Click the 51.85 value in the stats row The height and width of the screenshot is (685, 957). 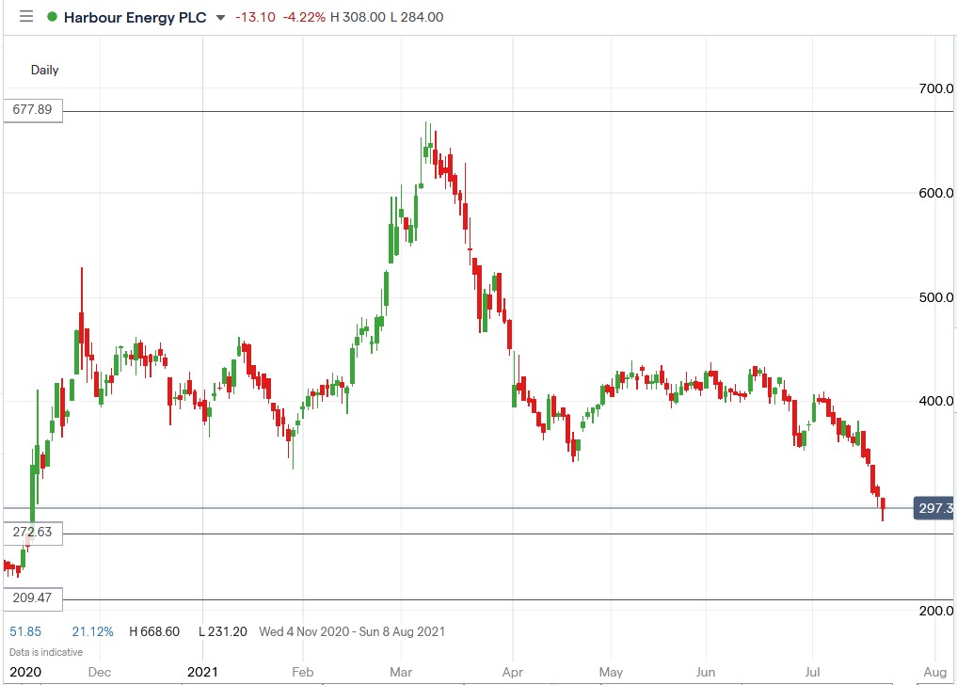tap(26, 632)
